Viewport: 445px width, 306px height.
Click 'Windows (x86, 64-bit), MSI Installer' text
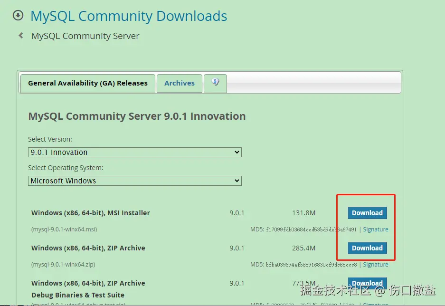pos(91,213)
